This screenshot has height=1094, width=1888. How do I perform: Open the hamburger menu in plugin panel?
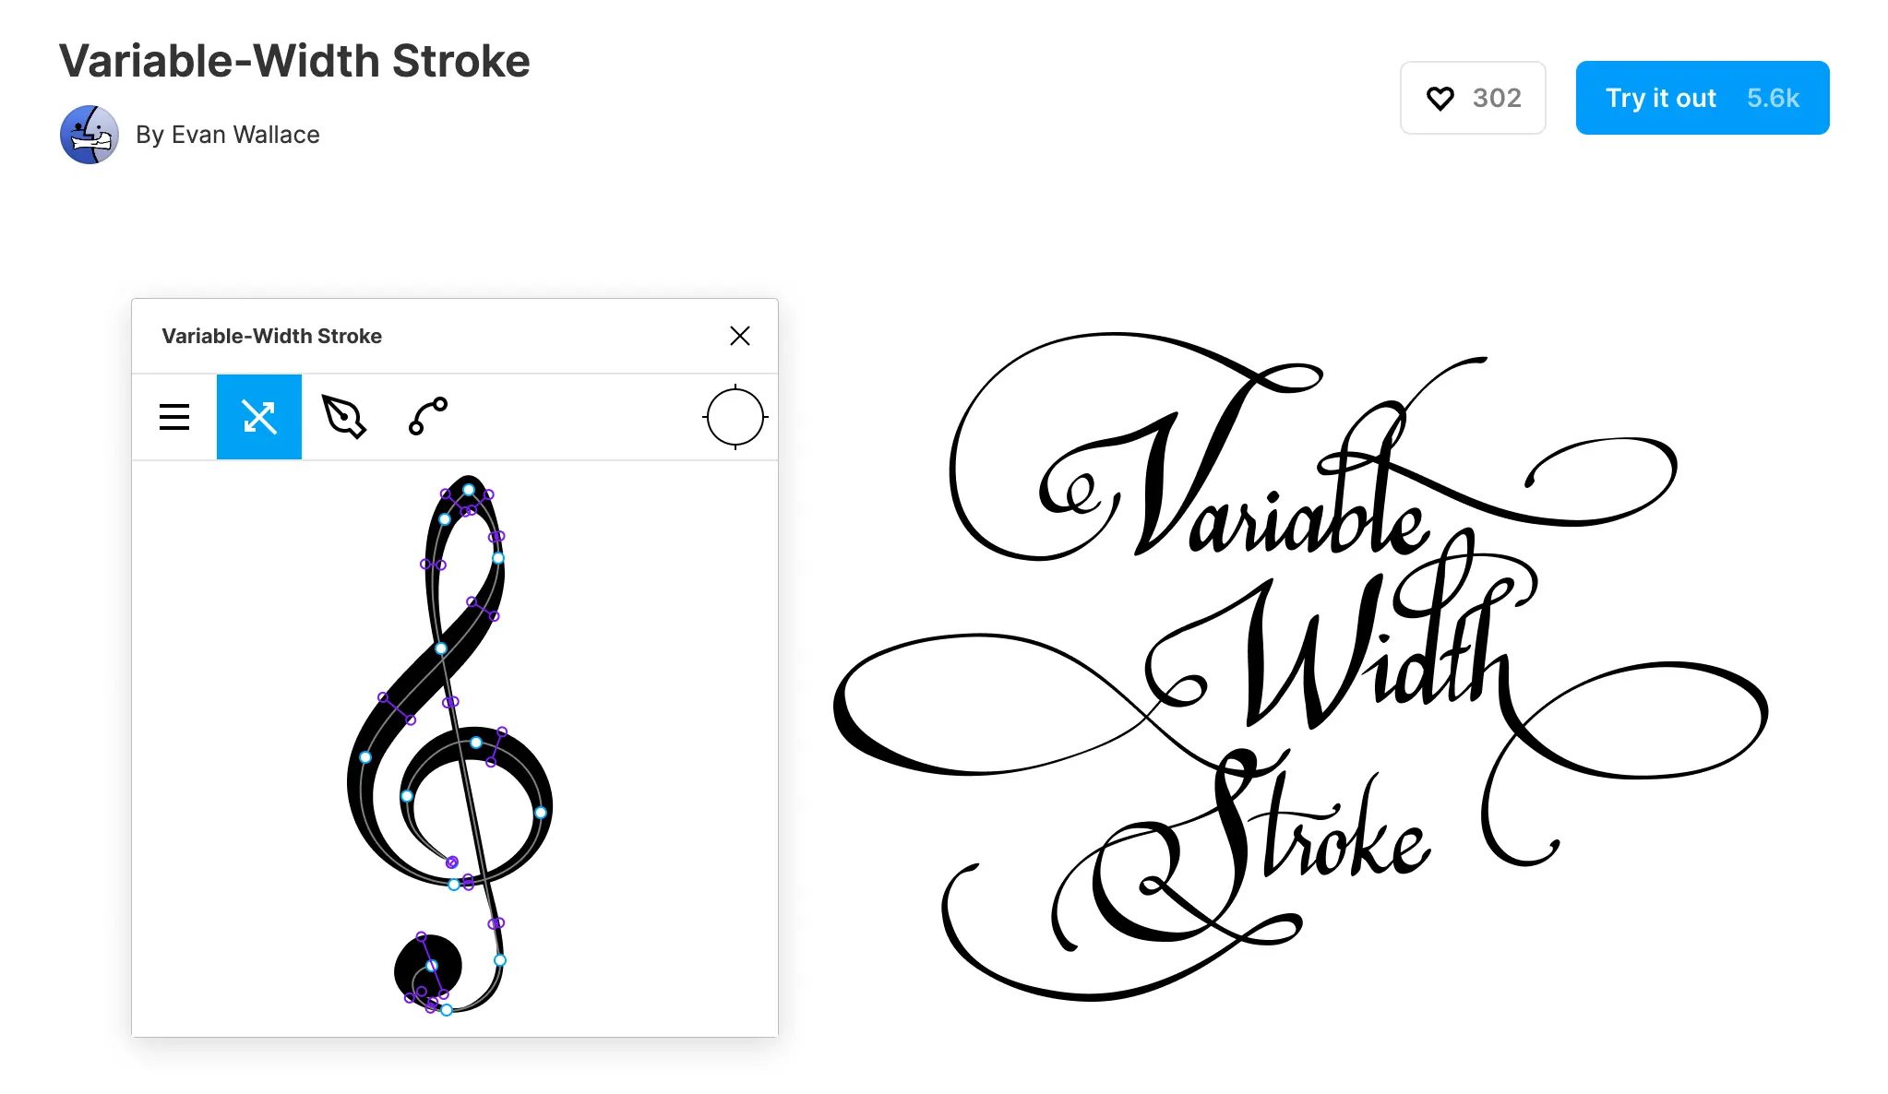(x=174, y=417)
